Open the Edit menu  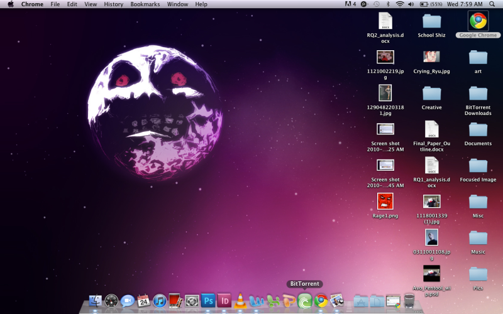[72, 4]
